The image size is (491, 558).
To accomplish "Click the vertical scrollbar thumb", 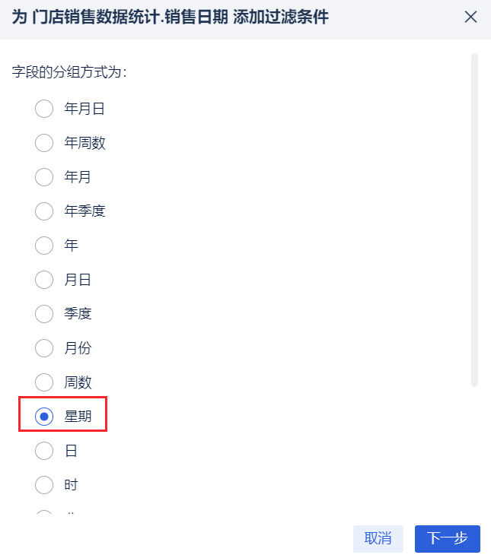I will 475,220.
